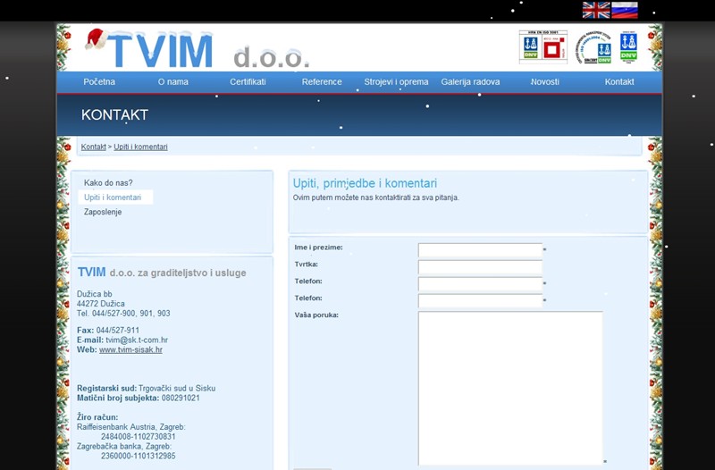Open the round ISO 14001 certificate badge

593,47
